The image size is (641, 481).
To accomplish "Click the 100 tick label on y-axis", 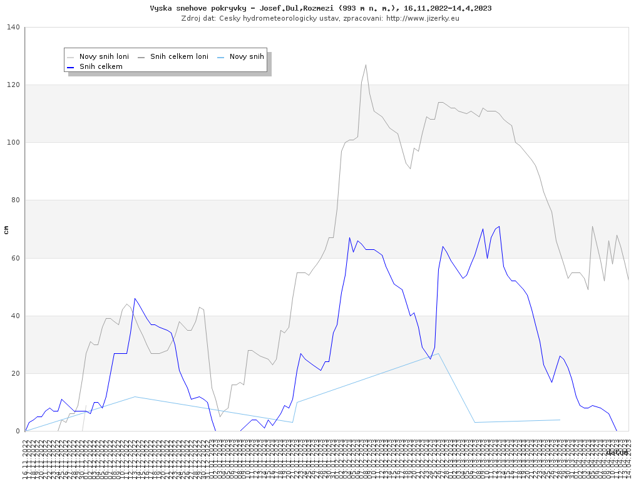I will (x=13, y=143).
